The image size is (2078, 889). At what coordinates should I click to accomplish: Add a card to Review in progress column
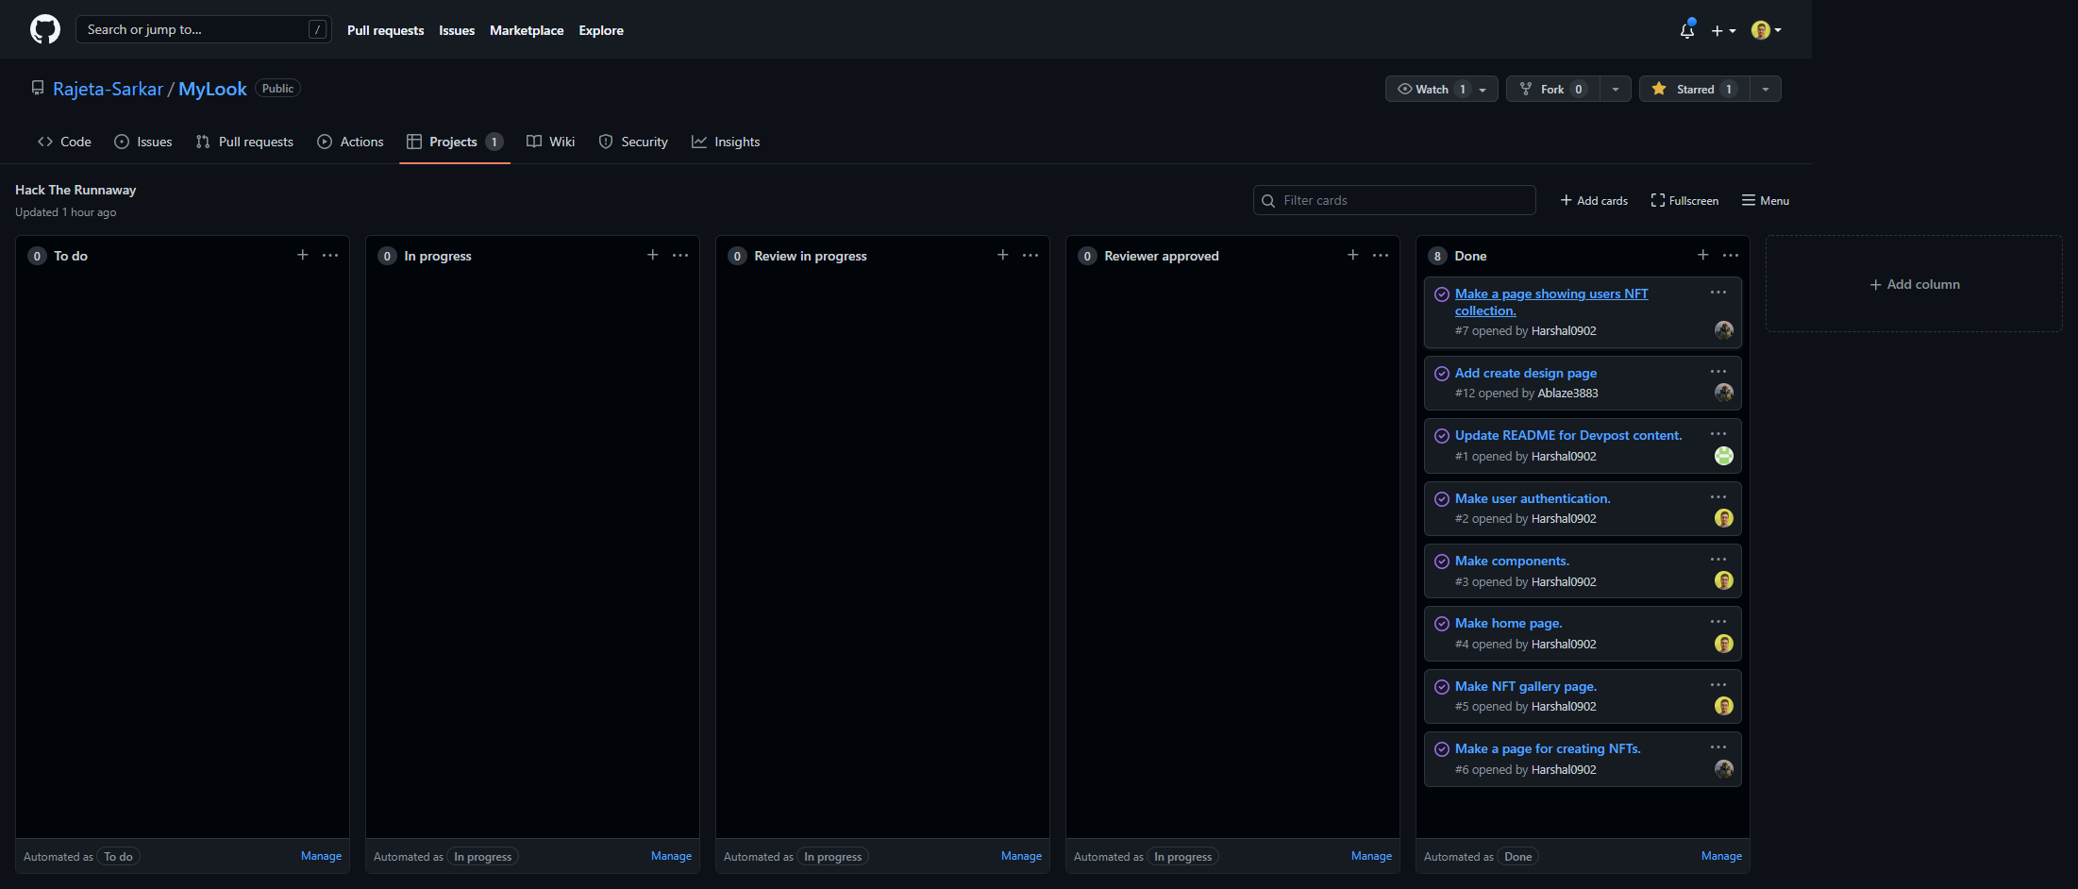[1003, 255]
